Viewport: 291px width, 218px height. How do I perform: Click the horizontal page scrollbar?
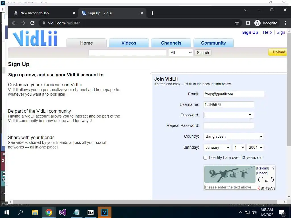coord(145,202)
